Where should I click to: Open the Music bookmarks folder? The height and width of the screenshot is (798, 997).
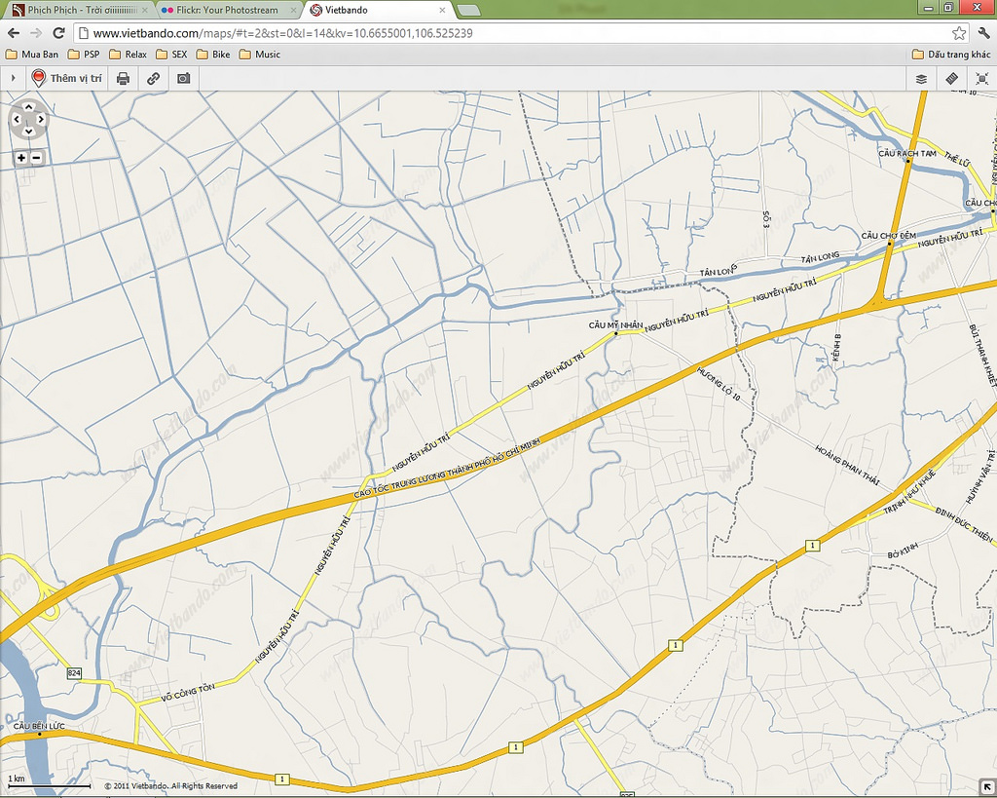260,55
